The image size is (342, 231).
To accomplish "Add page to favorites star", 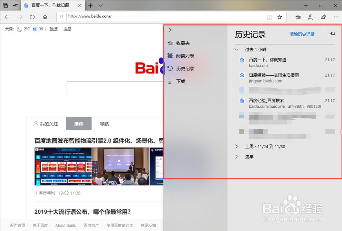I will point(280,17).
